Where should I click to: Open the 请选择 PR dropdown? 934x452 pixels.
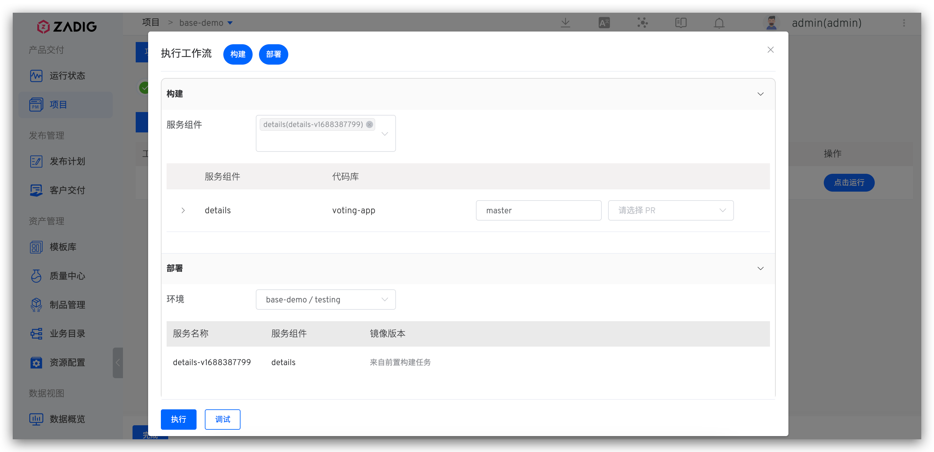click(671, 210)
